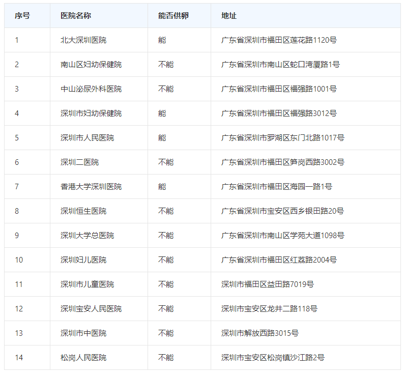Select hospital name 深圳恒生医院
Image resolution: width=405 pixels, height=374 pixels.
click(x=83, y=211)
